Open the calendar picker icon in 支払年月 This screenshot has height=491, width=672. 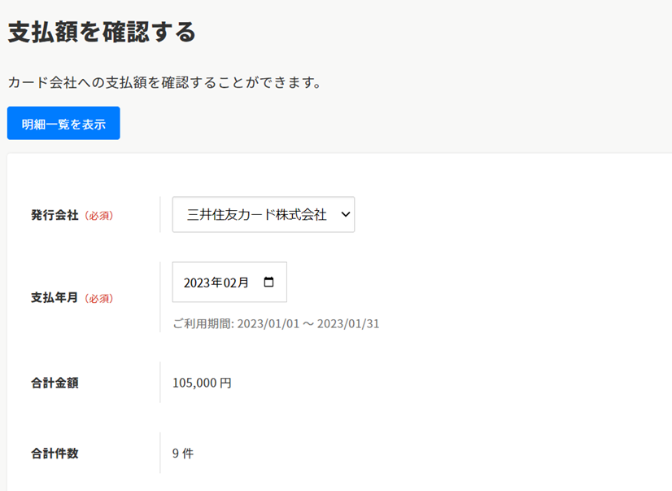point(269,283)
